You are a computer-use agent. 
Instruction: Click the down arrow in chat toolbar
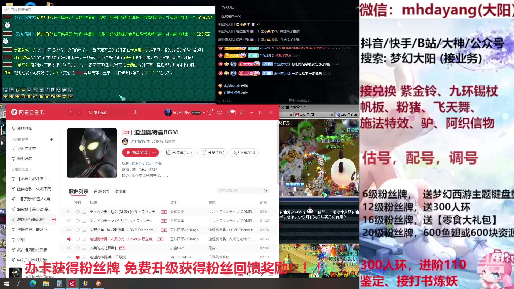pos(18,96)
